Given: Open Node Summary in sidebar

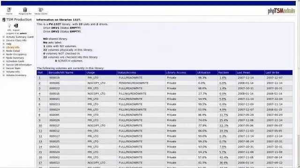Looking at the screenshot, I should tap(15, 58).
